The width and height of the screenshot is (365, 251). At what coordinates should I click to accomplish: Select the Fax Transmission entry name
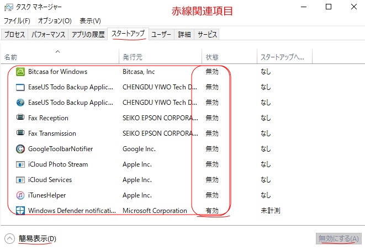click(52, 133)
